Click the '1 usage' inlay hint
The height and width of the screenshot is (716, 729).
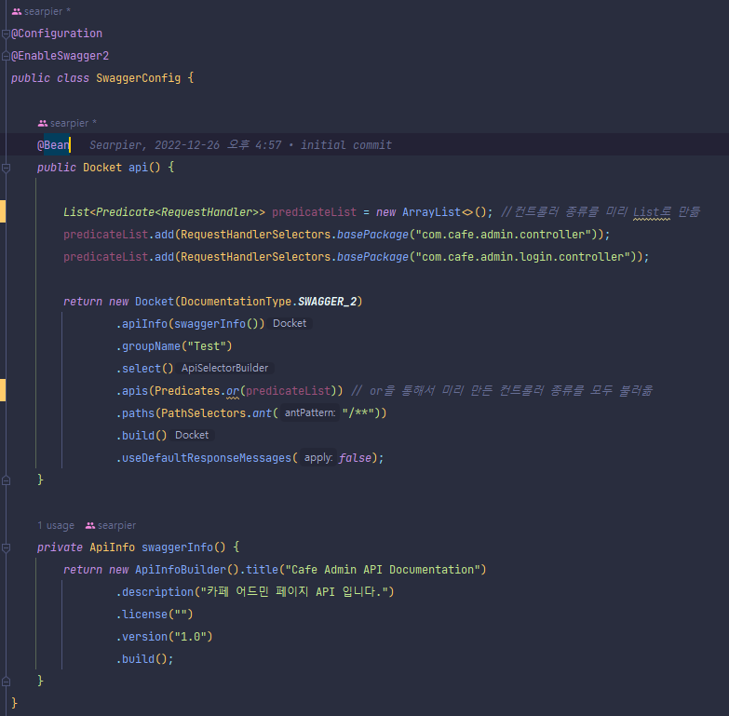point(56,525)
